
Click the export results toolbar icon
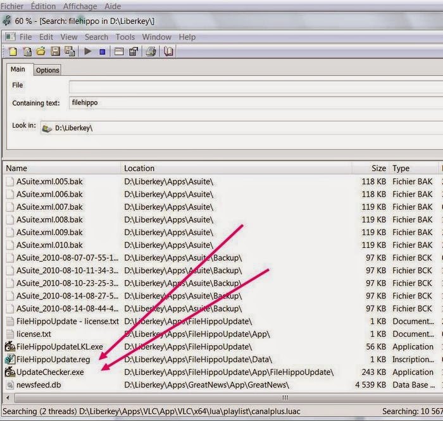point(134,52)
